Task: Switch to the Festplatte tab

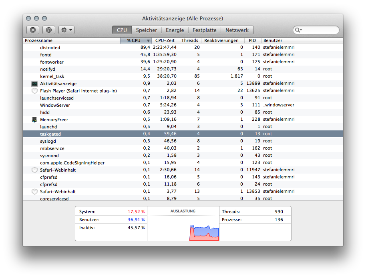Action: click(205, 30)
